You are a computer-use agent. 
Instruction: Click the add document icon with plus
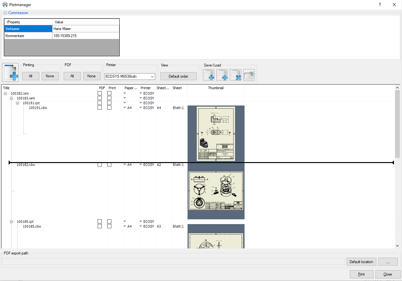click(10, 72)
